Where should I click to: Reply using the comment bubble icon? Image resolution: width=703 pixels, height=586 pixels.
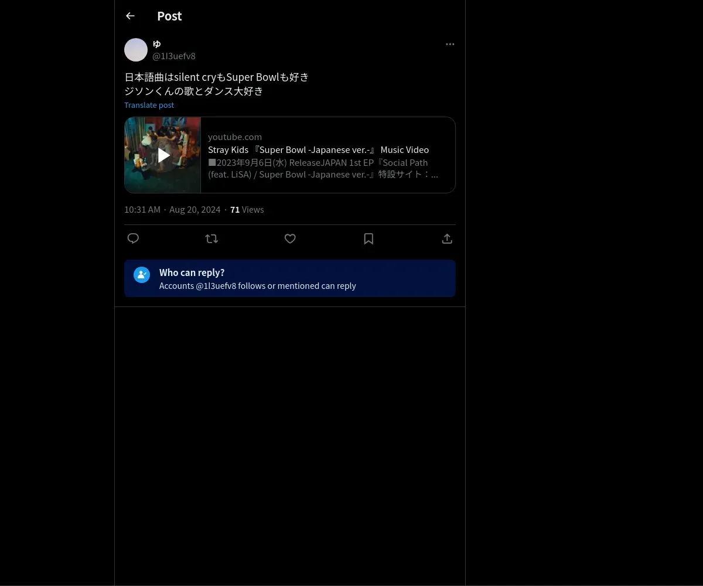(133, 239)
